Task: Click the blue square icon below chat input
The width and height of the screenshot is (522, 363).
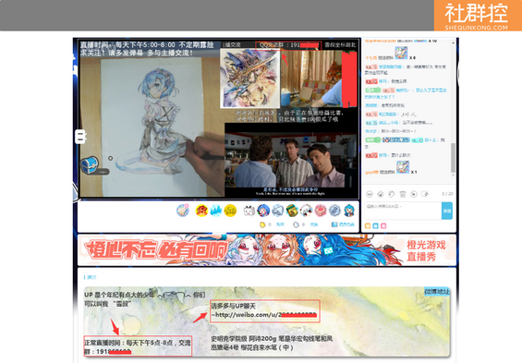Action: pyautogui.click(x=375, y=226)
